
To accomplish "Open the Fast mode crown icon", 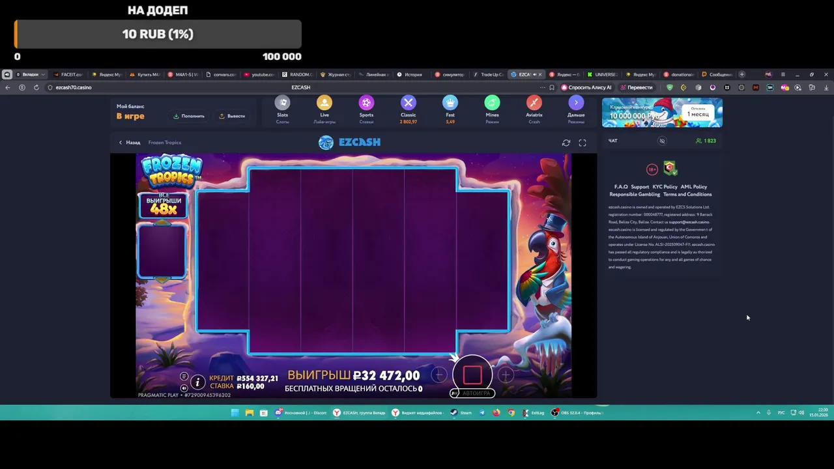I will (x=450, y=103).
